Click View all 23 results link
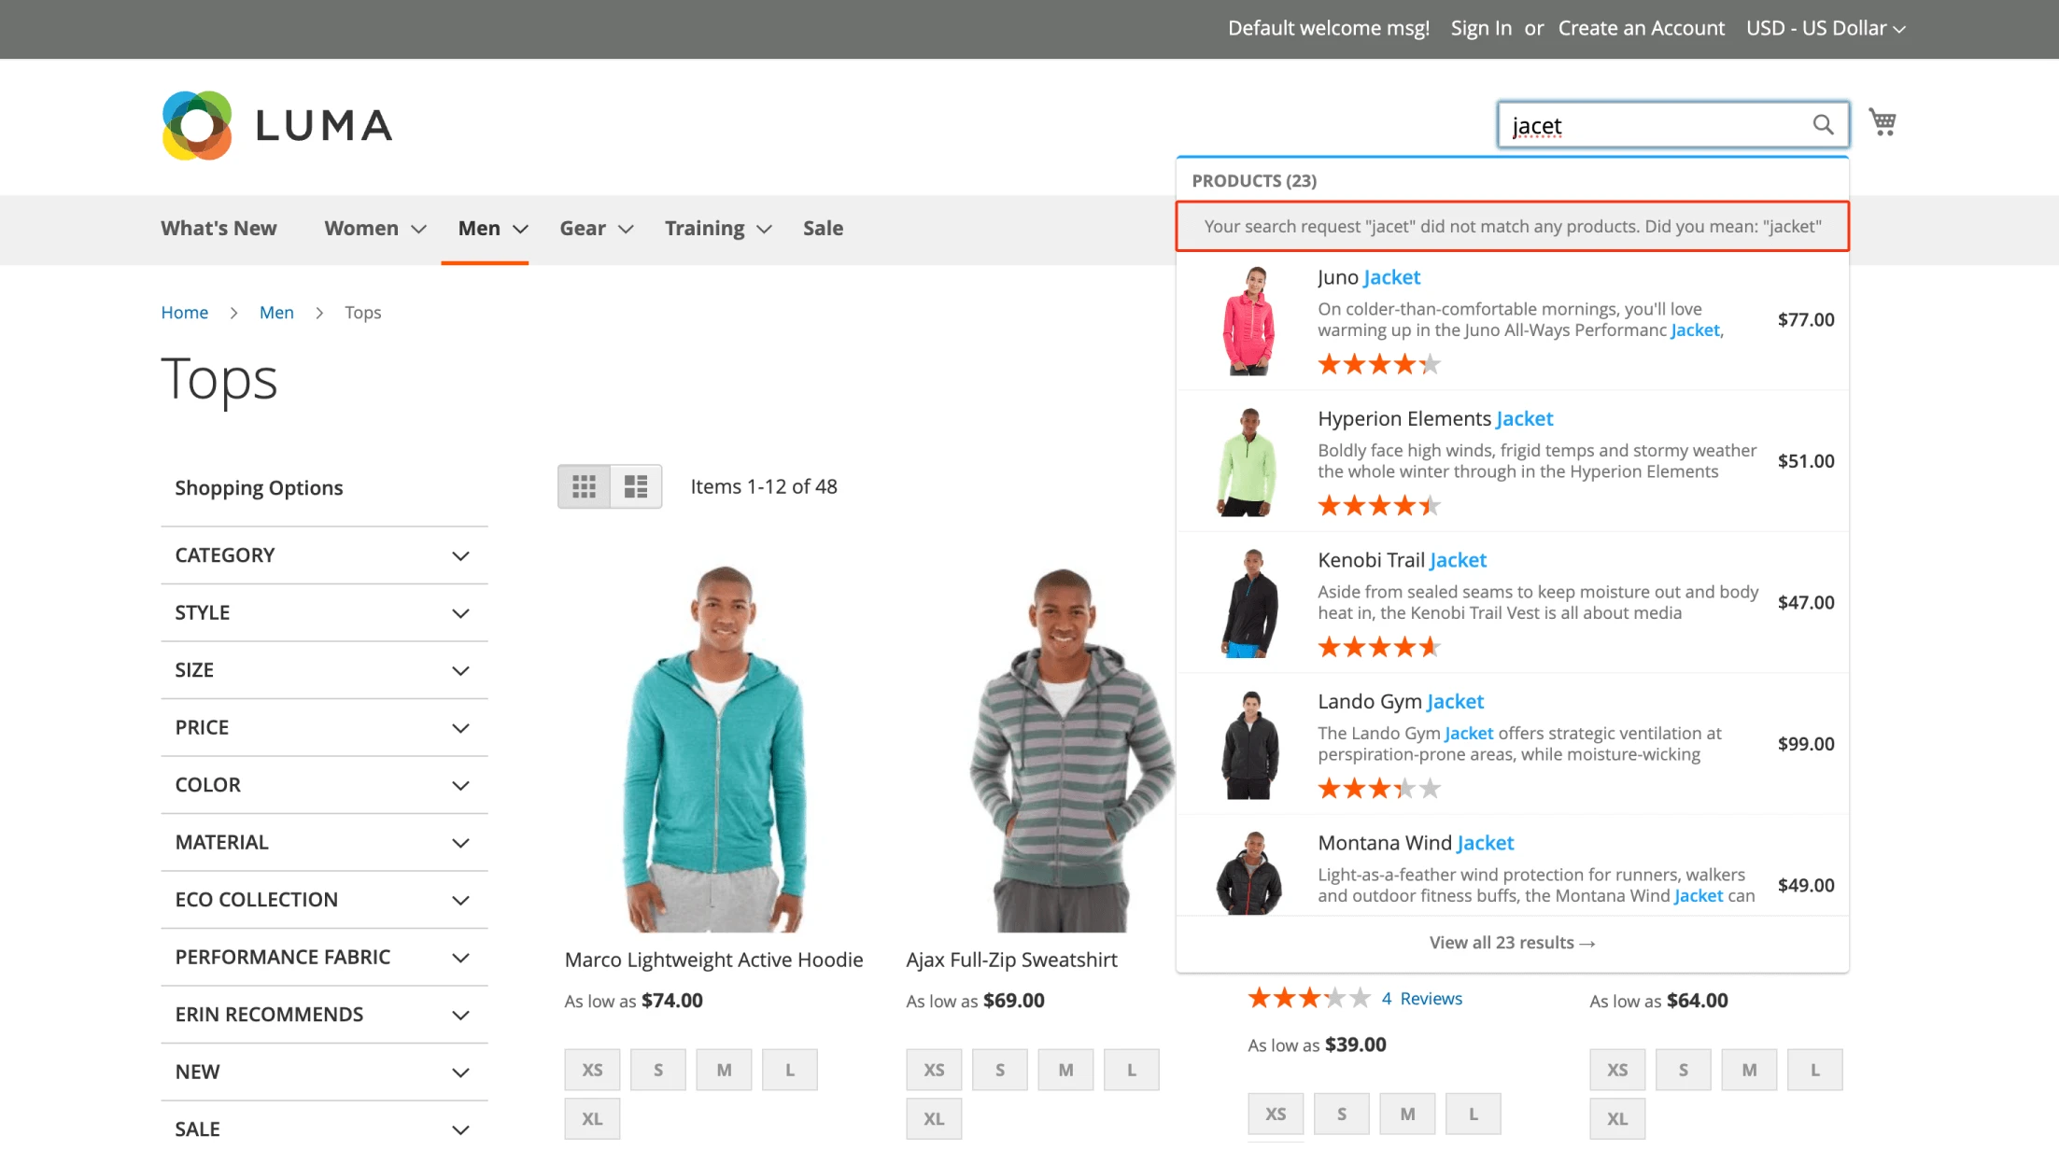This screenshot has height=1164, width=2059. [1512, 943]
